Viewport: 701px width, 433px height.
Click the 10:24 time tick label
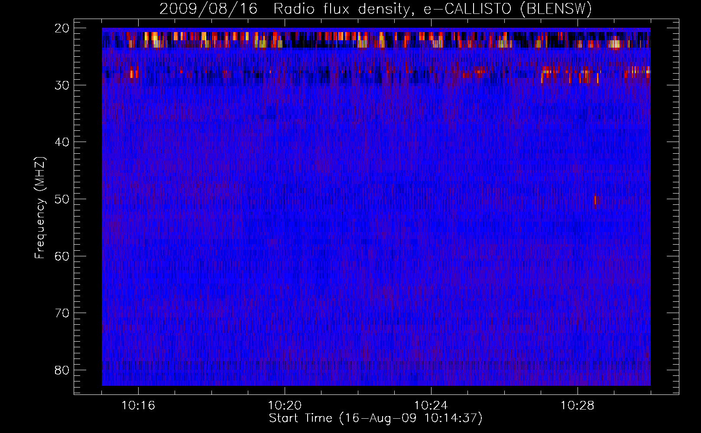tap(431, 405)
